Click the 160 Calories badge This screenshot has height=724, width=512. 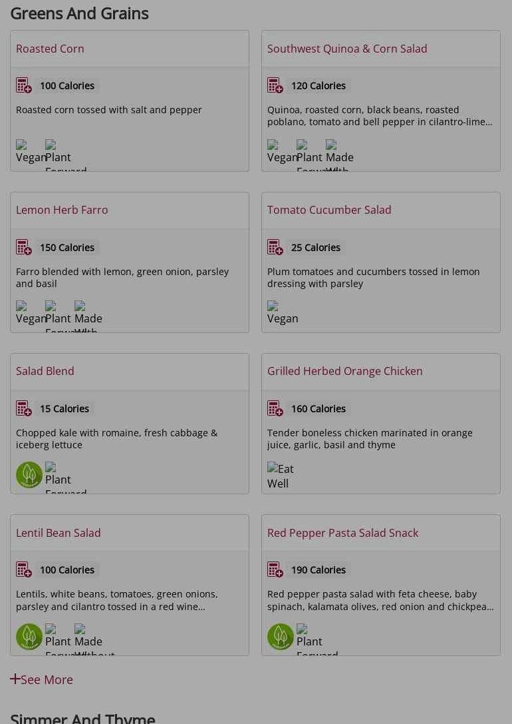tap(318, 409)
